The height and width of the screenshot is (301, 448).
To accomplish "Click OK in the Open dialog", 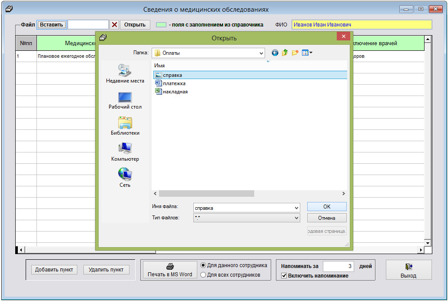I will point(327,206).
